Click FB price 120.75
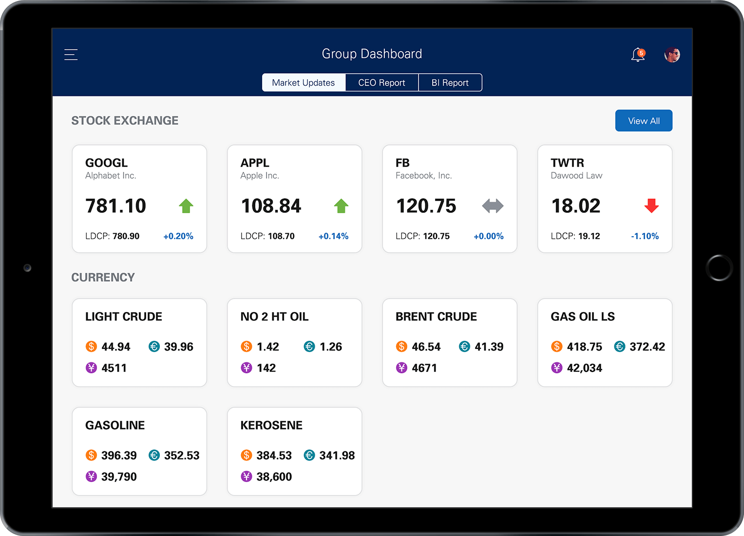 point(426,206)
